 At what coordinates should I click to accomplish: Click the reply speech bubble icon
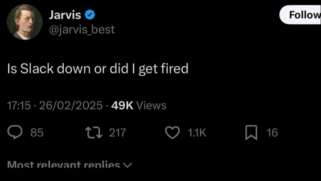pyautogui.click(x=16, y=133)
